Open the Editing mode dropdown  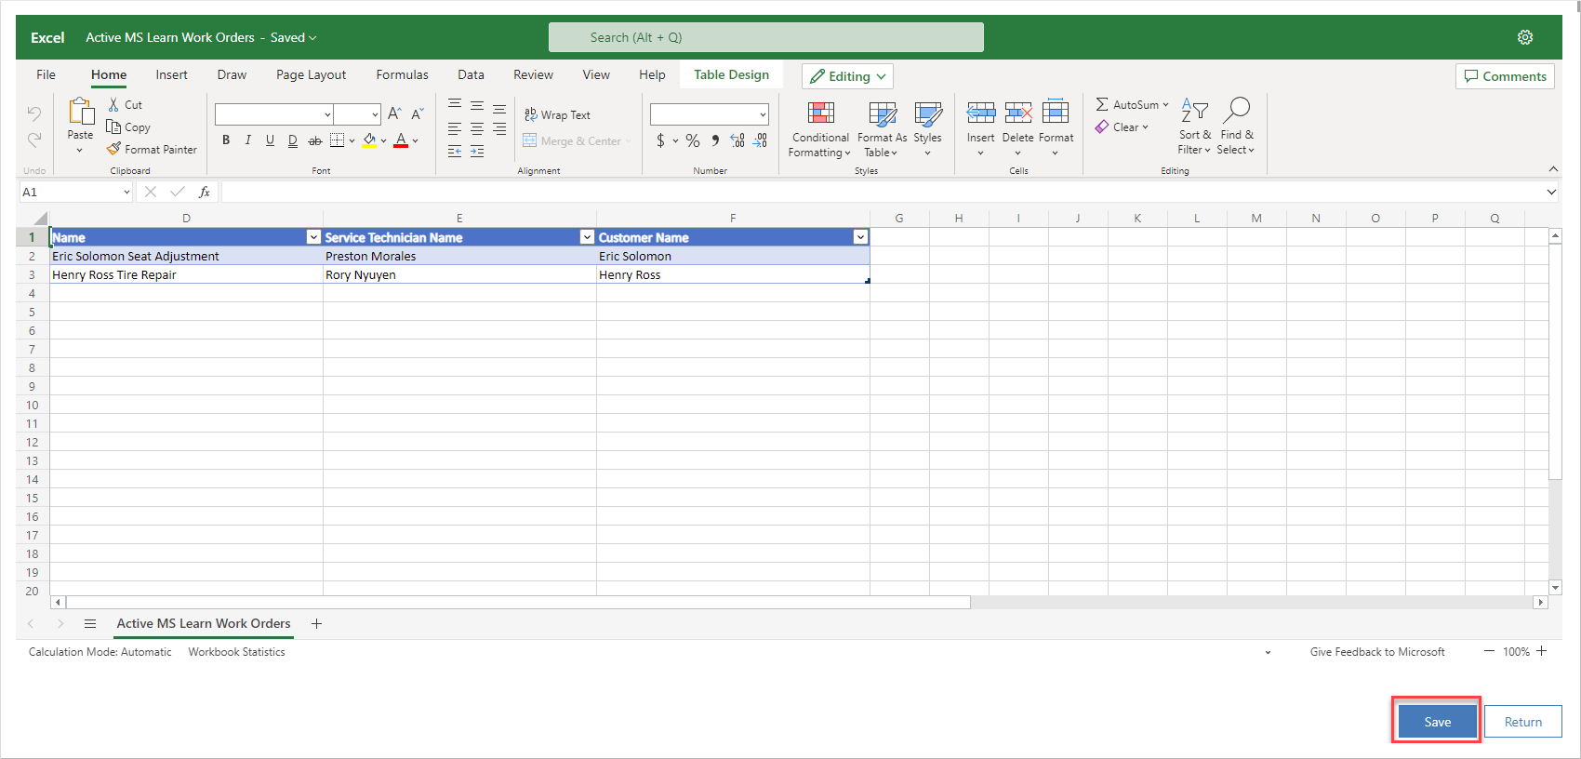847,76
